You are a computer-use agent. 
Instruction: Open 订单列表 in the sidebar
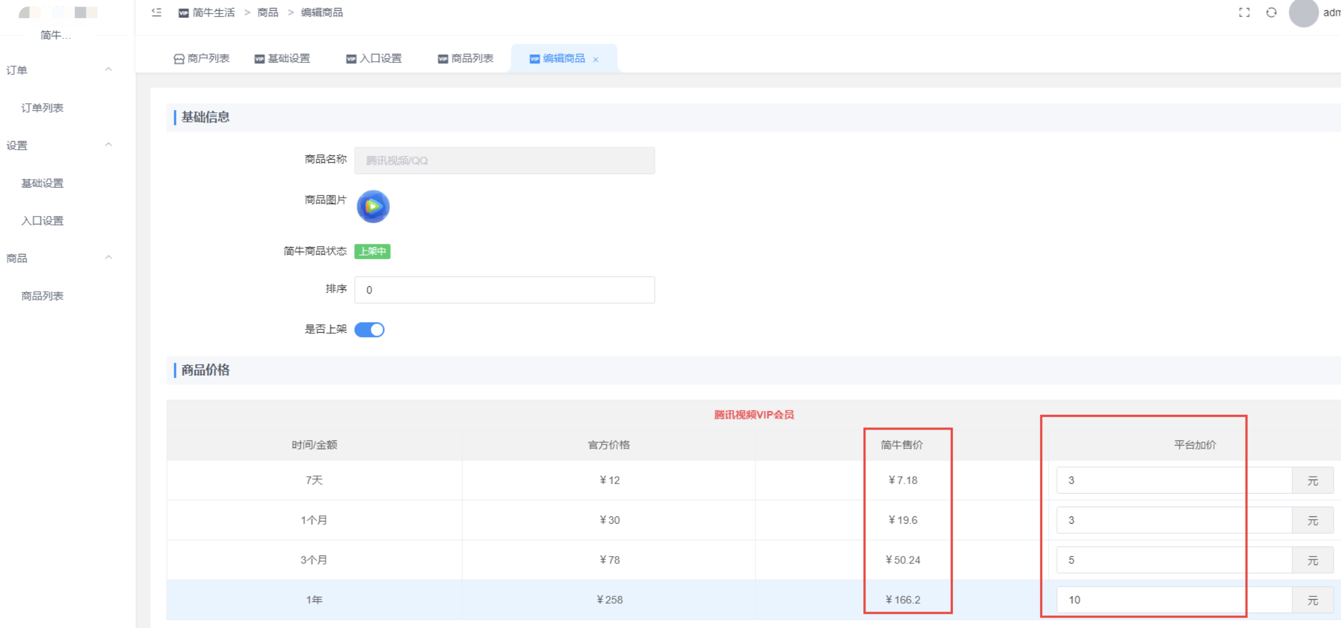pos(43,108)
